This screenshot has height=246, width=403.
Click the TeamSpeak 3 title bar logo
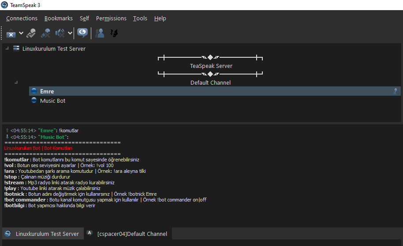[4, 5]
